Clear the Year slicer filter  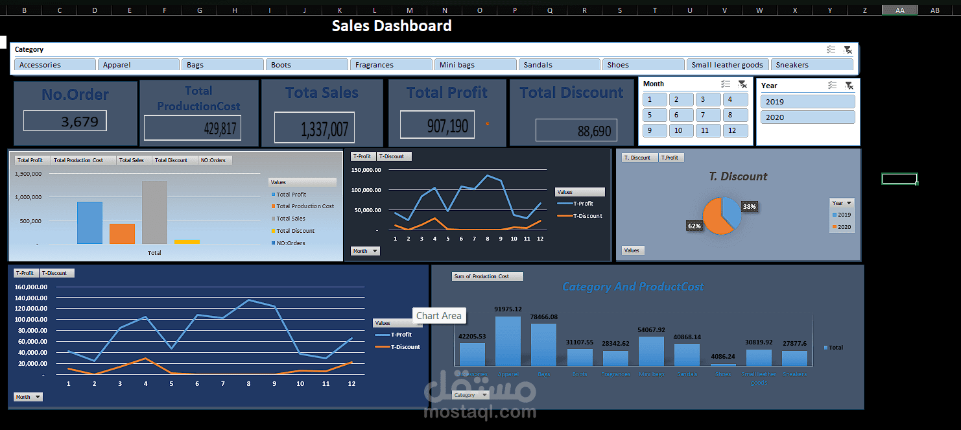click(849, 85)
